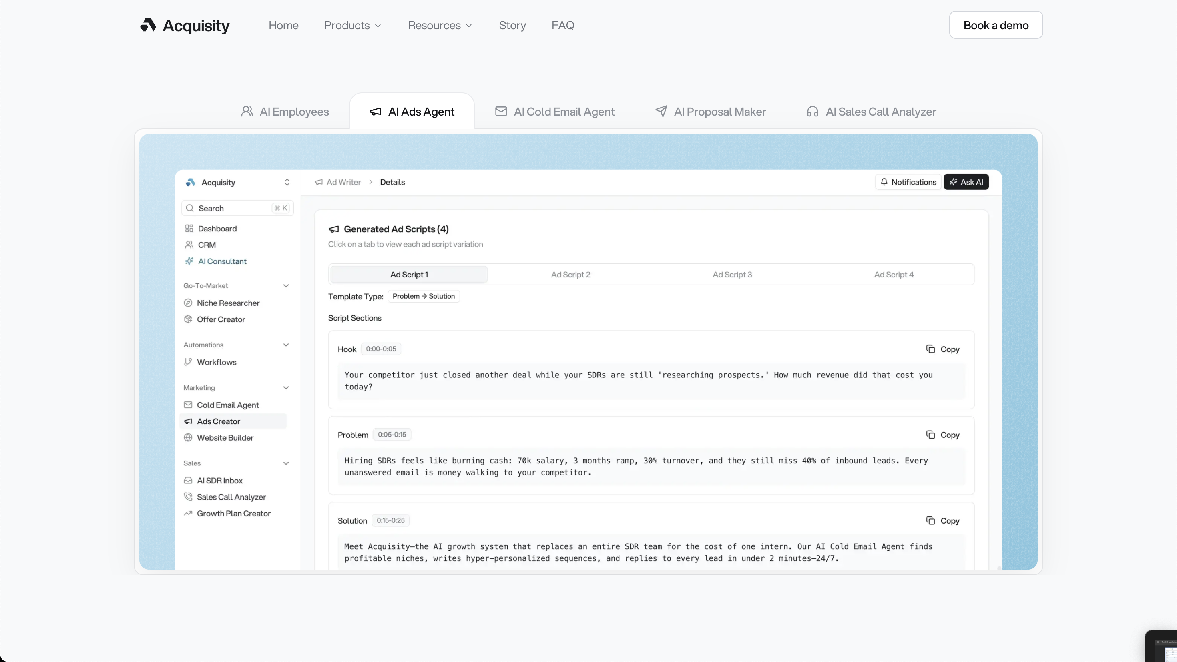Click the envelope icon on AI Cold Email Agent tab
Screen dimensions: 1177x662
(501, 111)
